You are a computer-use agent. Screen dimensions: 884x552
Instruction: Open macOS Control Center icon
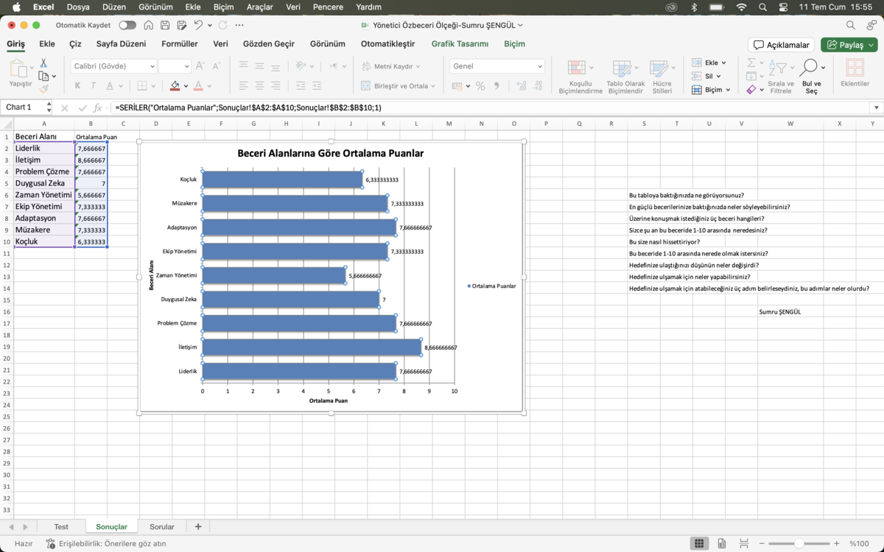[x=784, y=7]
